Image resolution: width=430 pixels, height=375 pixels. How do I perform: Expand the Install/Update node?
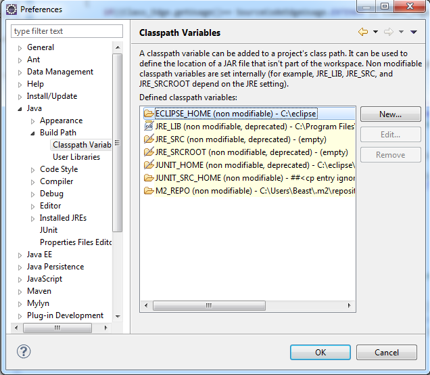(x=20, y=97)
